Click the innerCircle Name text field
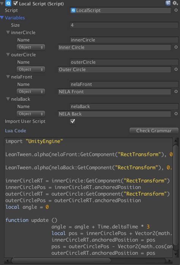Viewport: 180px width, 265px height. click(124, 40)
